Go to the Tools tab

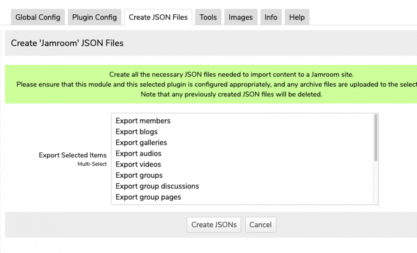(208, 17)
